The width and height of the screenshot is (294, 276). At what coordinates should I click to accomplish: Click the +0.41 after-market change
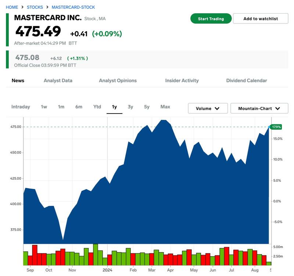click(x=79, y=34)
